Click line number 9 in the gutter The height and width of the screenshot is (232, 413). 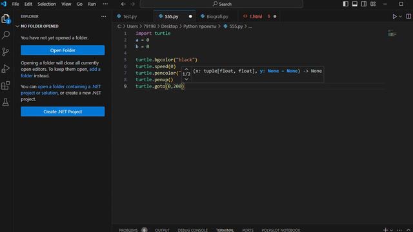pyautogui.click(x=125, y=86)
